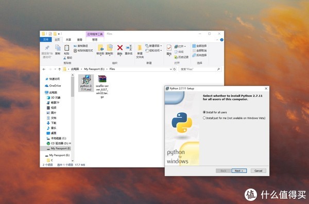Open 3D 对象 in navigation pane
309x204 pixels.
click(x=54, y=97)
